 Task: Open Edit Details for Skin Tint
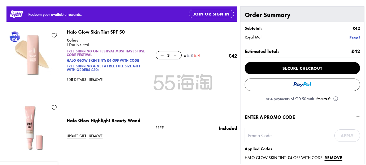[76, 80]
